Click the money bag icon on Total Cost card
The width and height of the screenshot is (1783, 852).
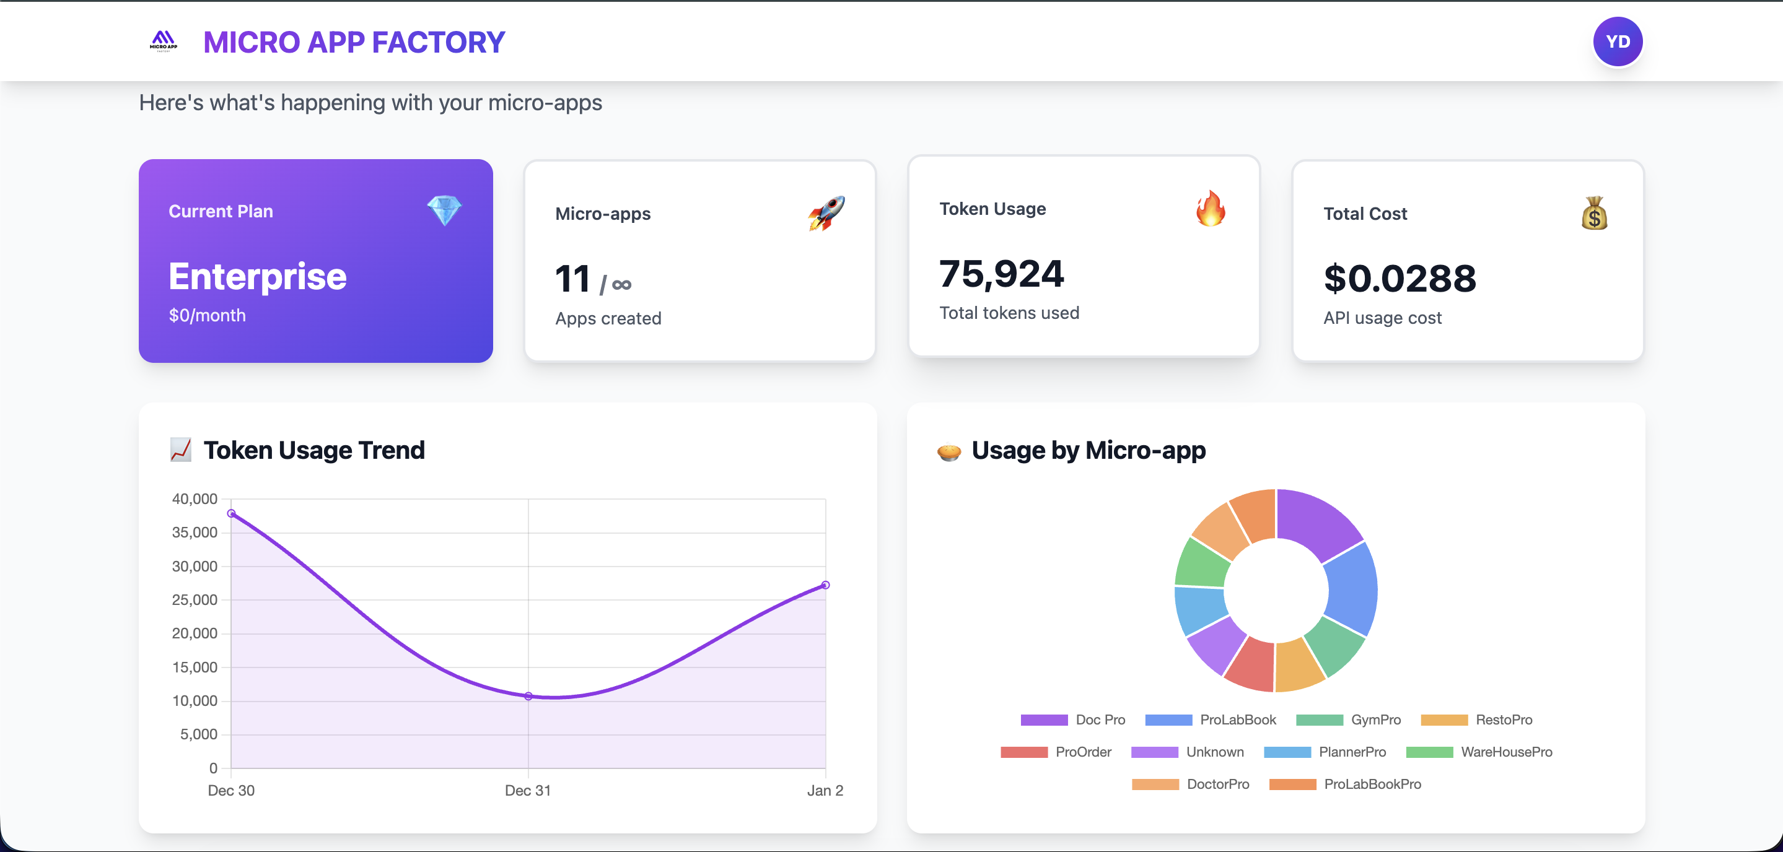tap(1595, 213)
